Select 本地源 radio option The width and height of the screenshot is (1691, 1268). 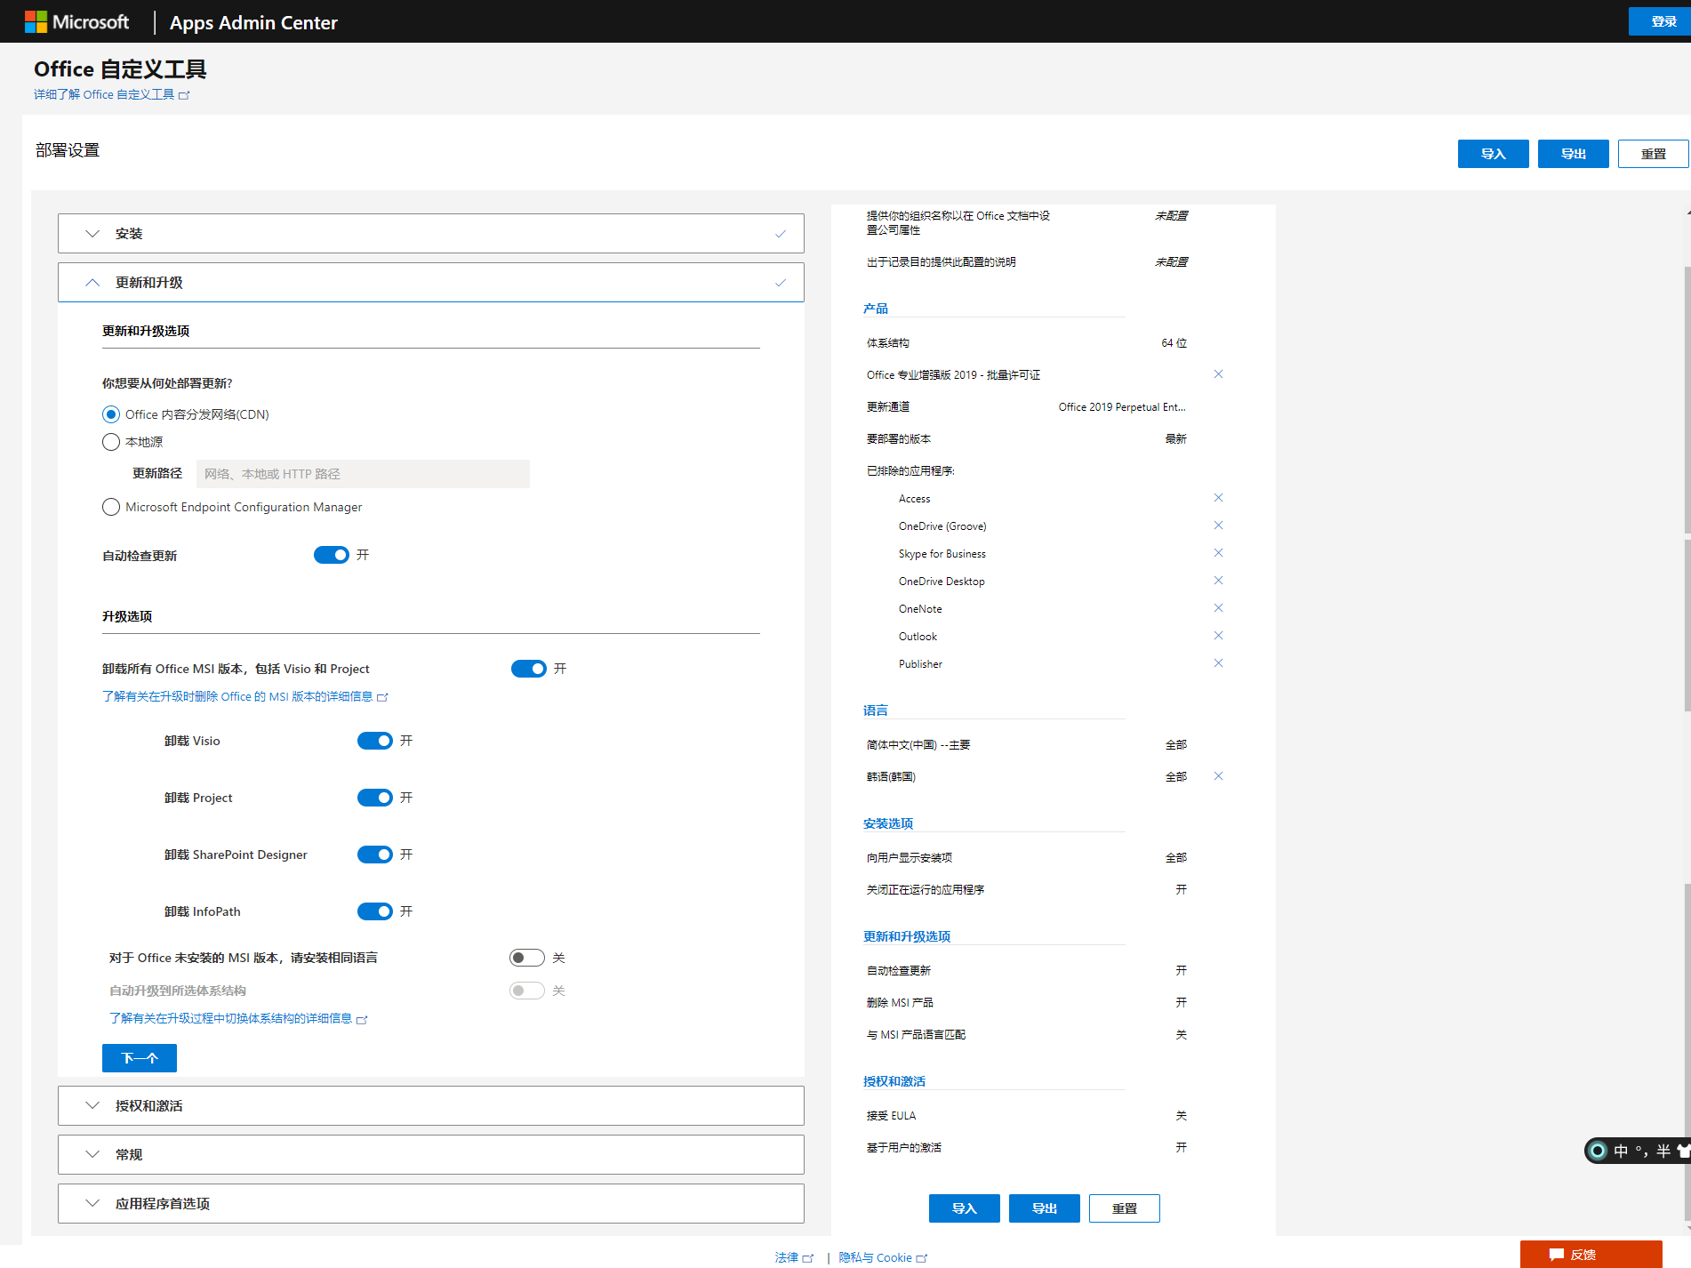(111, 442)
